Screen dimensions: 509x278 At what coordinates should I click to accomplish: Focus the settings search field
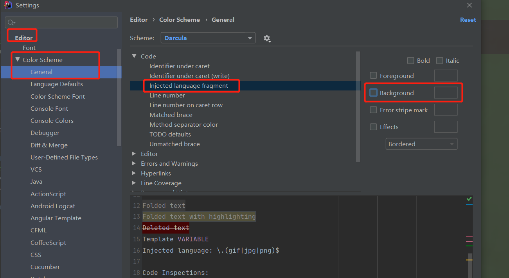61,22
